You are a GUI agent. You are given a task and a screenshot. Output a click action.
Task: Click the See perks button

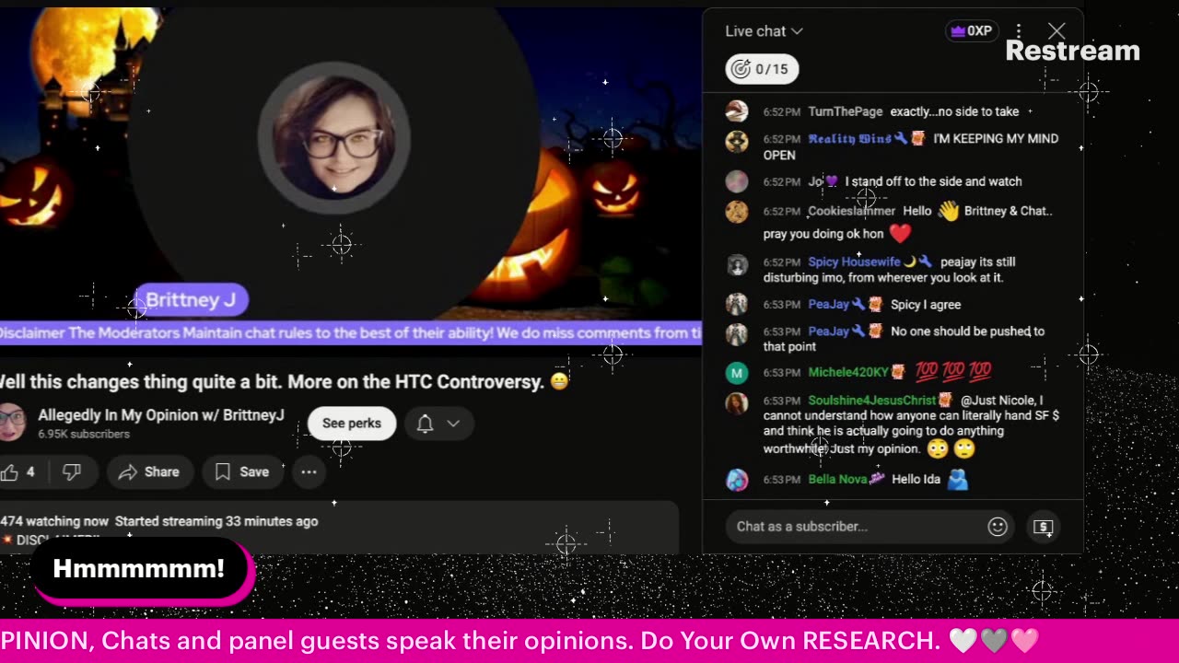pyautogui.click(x=352, y=424)
